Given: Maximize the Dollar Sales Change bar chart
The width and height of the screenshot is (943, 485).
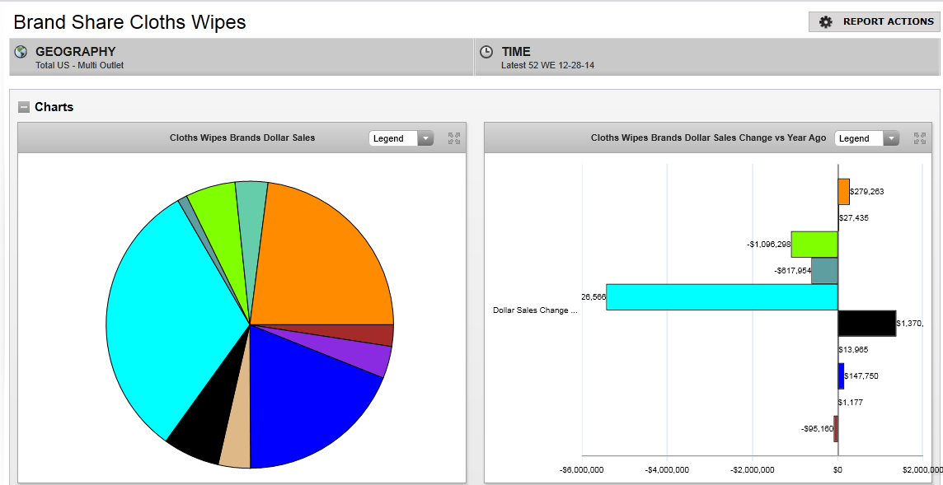Looking at the screenshot, I should pos(920,138).
